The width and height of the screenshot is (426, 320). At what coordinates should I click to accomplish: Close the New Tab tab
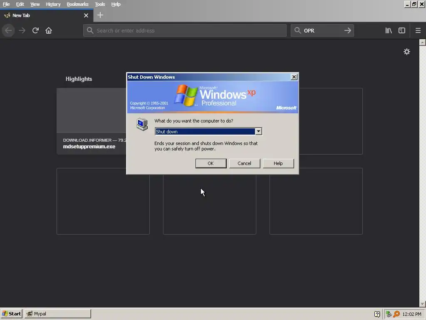click(86, 15)
